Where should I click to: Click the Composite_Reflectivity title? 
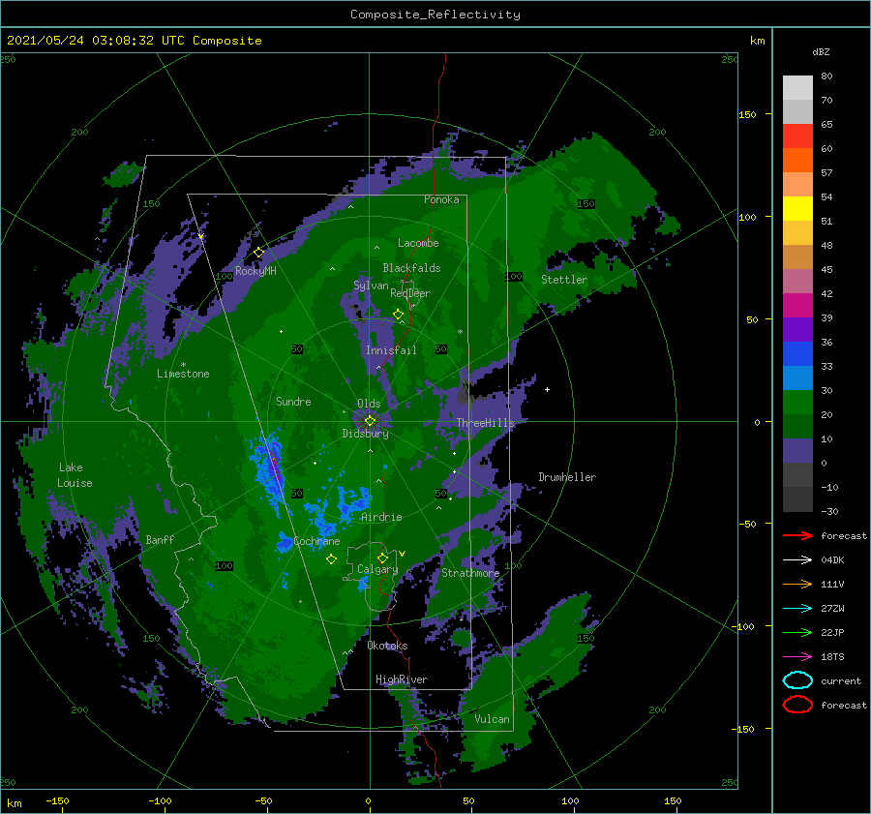435,15
